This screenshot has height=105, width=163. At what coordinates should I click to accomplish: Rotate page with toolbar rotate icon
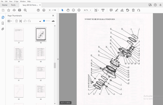[x=139, y=10]
